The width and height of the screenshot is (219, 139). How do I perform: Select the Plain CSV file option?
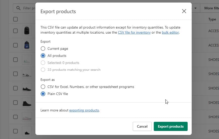(x=43, y=94)
